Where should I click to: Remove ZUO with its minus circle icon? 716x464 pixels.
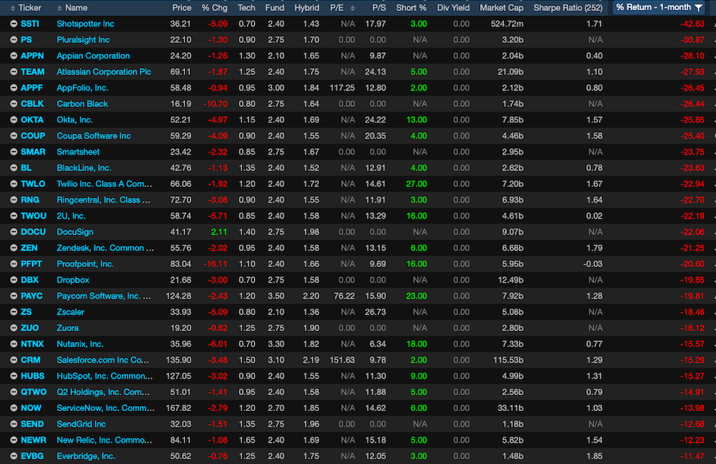[x=13, y=328]
